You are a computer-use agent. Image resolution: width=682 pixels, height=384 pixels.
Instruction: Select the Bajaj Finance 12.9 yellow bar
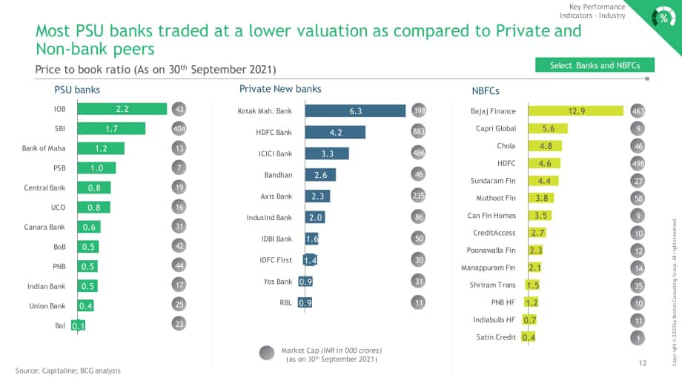[x=576, y=111]
